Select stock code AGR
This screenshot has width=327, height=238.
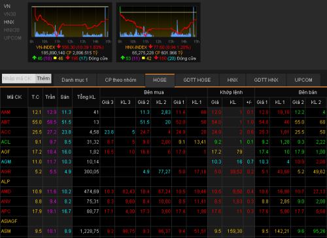6,172
